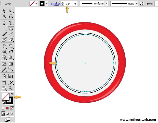Viewport: 158px width, 123px height.
Task: Click the 2 pt stroke weight field
Action: pos(69,4)
